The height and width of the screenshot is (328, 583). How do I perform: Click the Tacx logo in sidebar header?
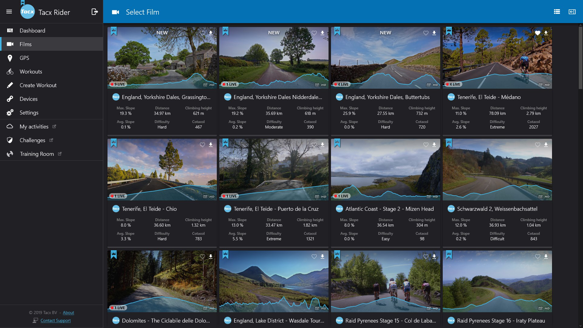pyautogui.click(x=28, y=12)
